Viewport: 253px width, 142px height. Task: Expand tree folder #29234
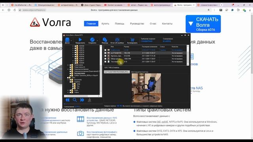click(73, 54)
